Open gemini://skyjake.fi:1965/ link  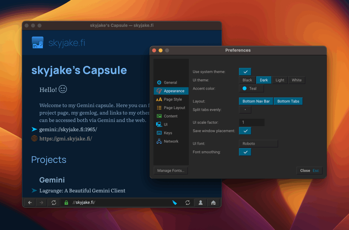[x=68, y=130]
